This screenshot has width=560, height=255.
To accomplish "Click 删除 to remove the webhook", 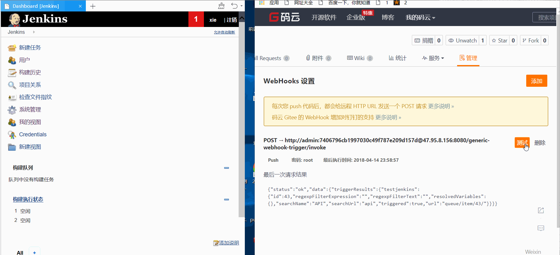I will (x=540, y=143).
